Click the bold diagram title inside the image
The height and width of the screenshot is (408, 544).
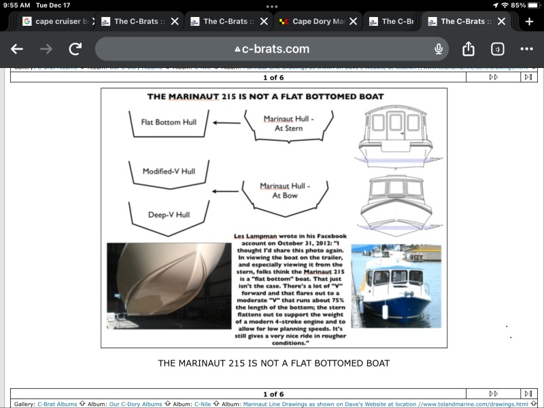pyautogui.click(x=265, y=97)
